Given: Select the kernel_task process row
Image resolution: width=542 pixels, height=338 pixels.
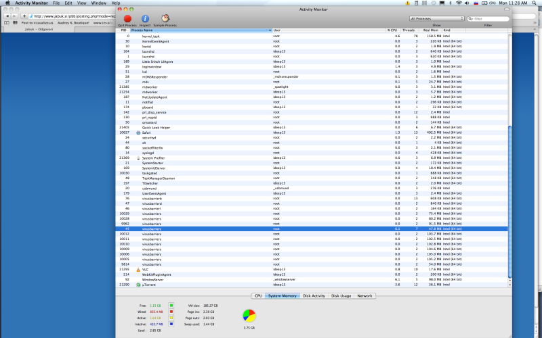Looking at the screenshot, I should [312, 36].
